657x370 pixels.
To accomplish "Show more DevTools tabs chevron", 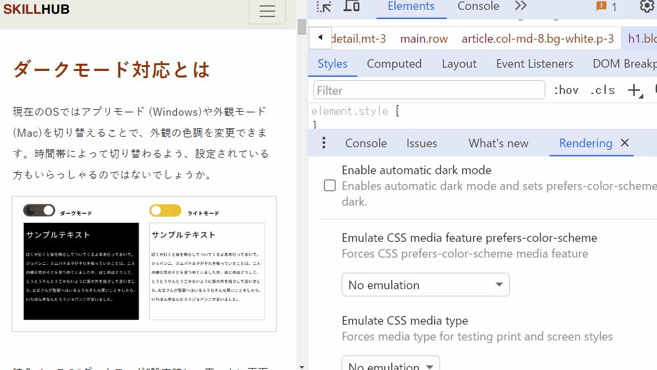I will 521,6.
